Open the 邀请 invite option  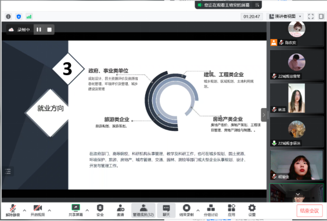[x=121, y=211]
